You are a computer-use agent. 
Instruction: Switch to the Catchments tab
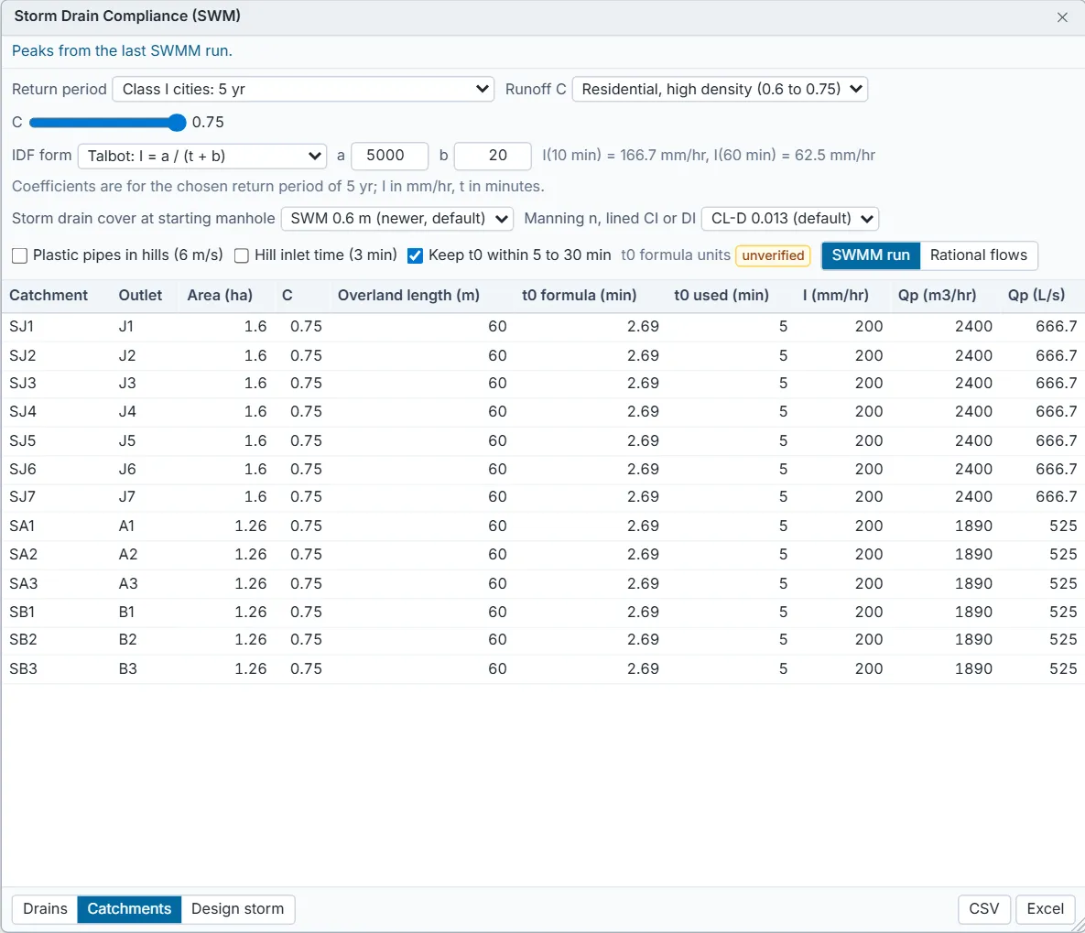[x=129, y=909]
